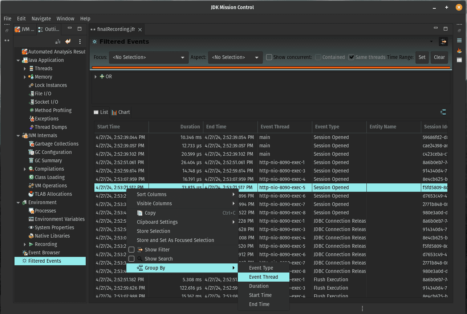Image resolution: width=467 pixels, height=314 pixels.
Task: Click the Thread Dumps icon in tree
Action: coord(32,127)
